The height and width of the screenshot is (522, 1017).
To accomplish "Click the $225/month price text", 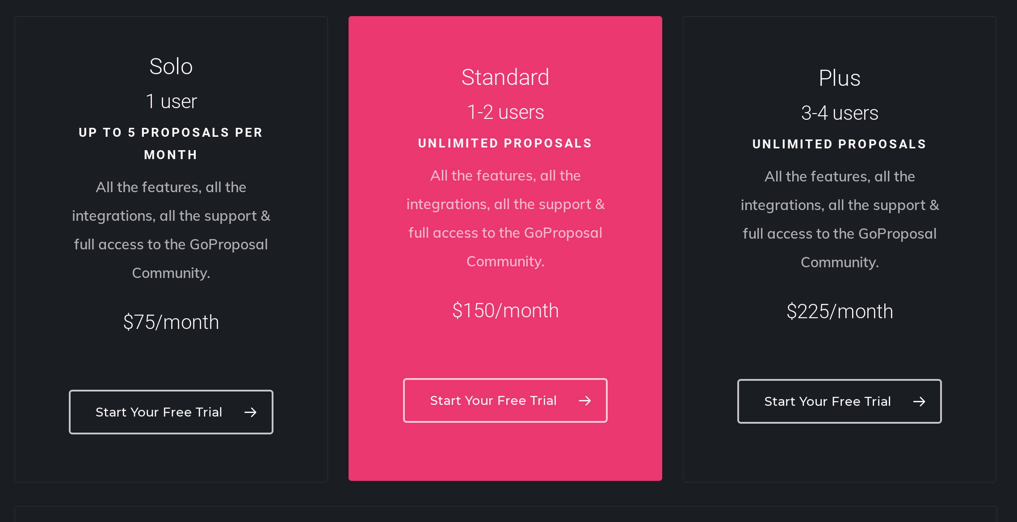I will (x=840, y=311).
